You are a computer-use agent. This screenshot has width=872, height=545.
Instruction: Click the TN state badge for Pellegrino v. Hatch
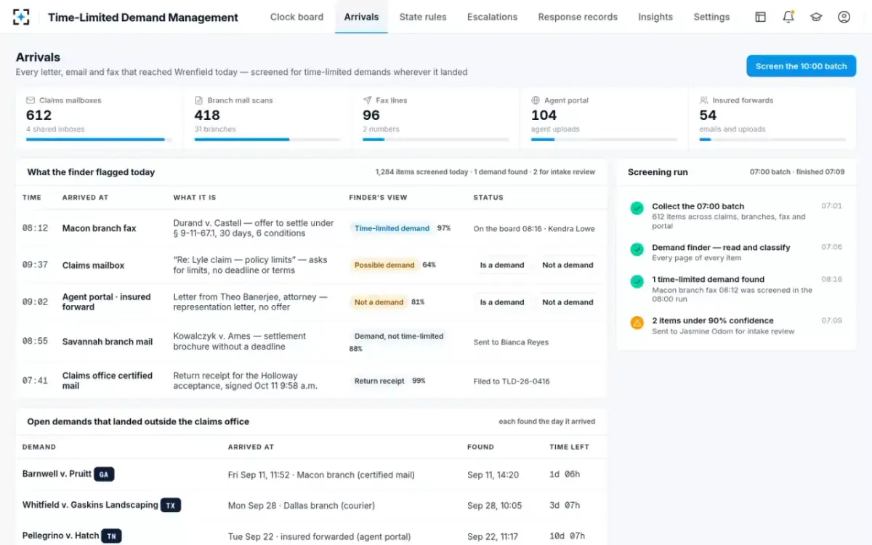coord(111,536)
